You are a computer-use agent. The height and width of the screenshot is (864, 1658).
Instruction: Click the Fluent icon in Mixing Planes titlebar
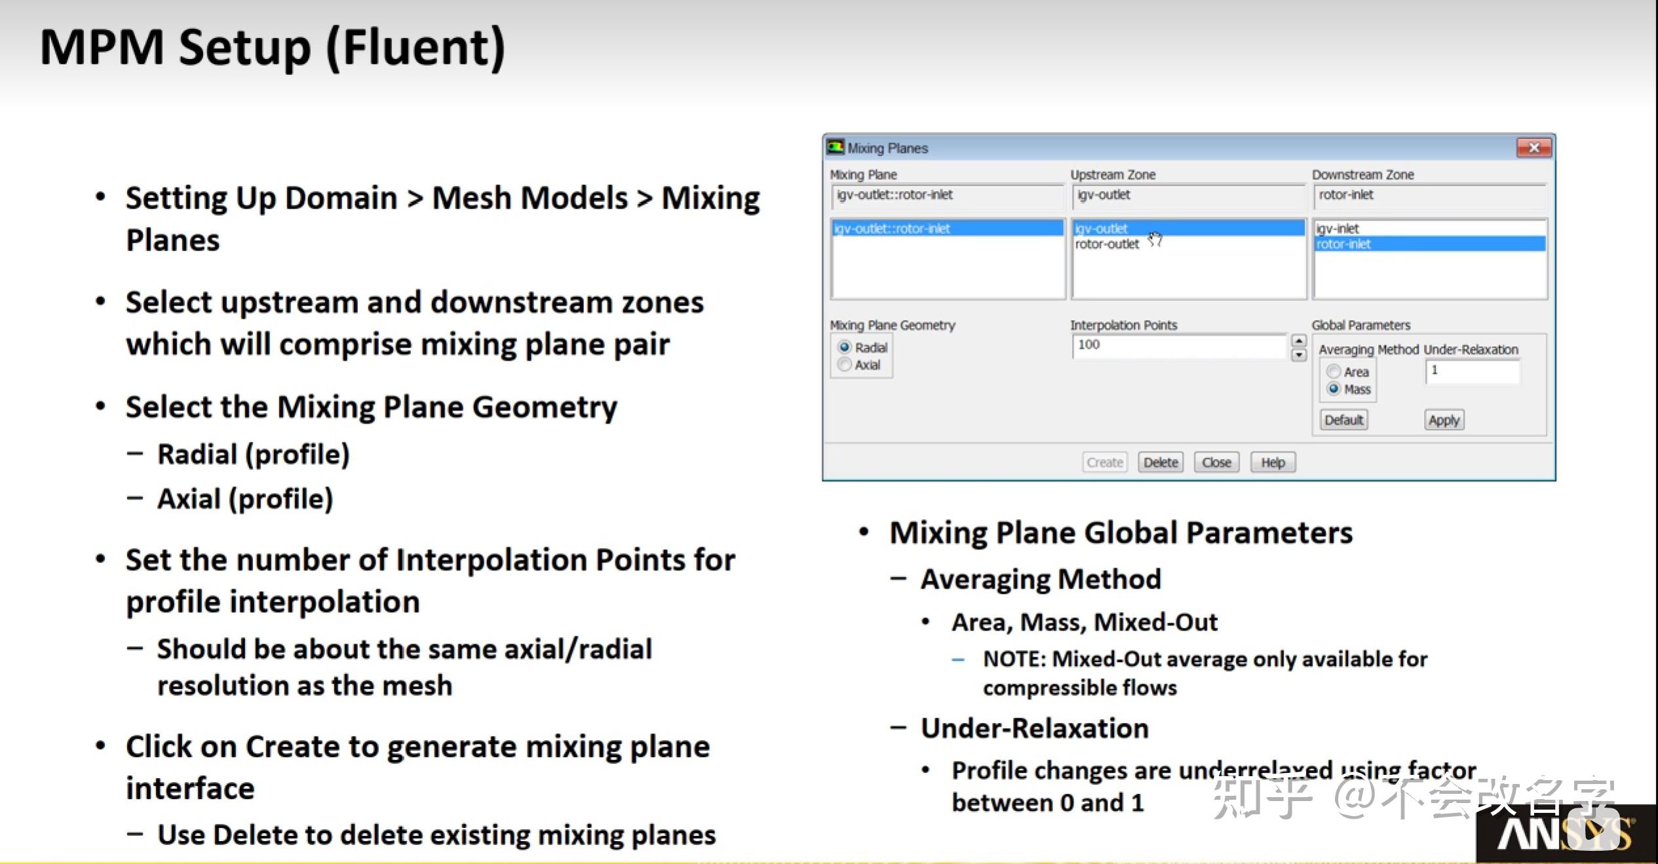coord(835,147)
